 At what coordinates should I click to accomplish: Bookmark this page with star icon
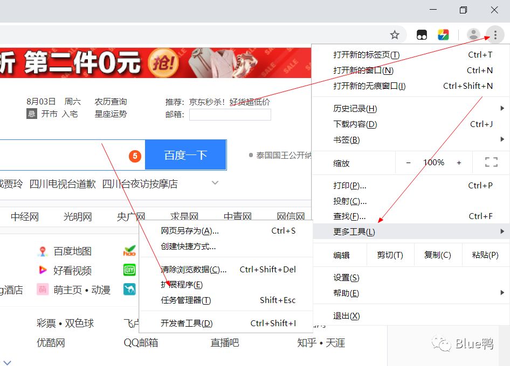tap(395, 35)
